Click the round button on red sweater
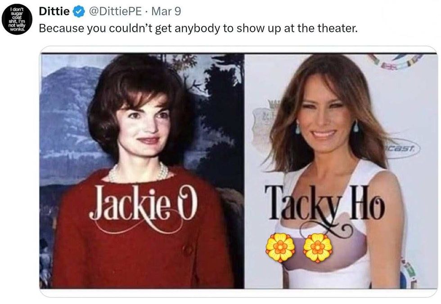Viewport: 441px width, 304px height. tap(187, 250)
